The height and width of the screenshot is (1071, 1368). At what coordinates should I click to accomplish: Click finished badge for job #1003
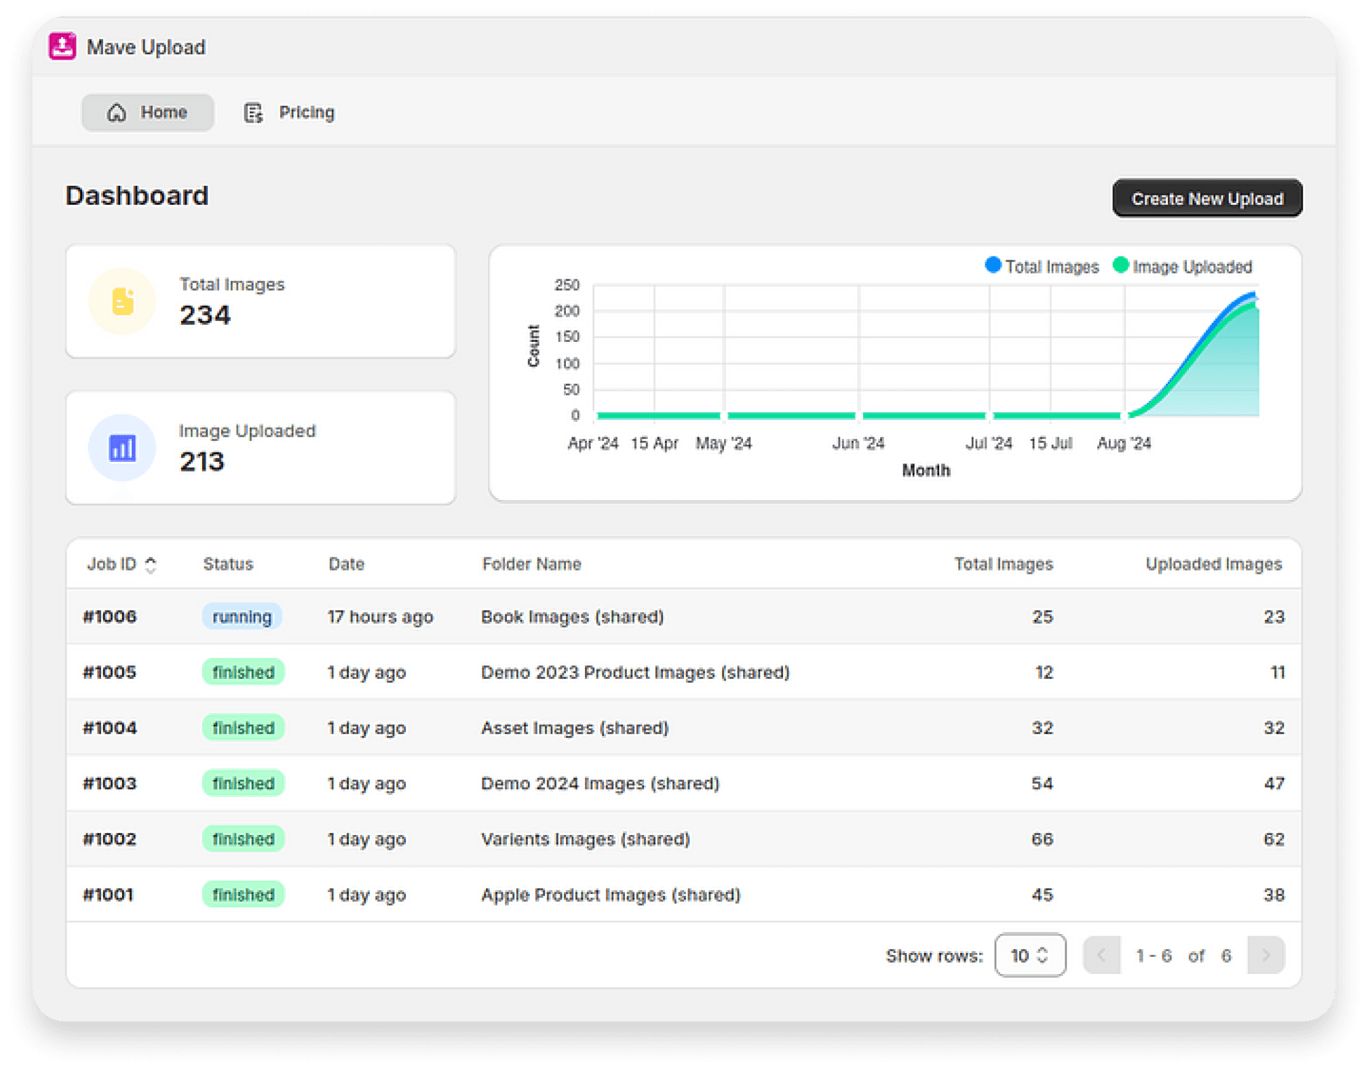[243, 783]
